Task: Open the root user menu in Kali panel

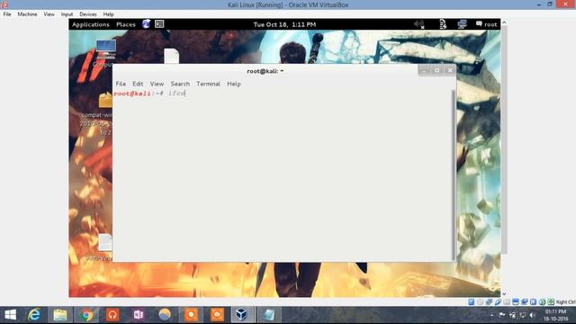Action: [x=486, y=24]
